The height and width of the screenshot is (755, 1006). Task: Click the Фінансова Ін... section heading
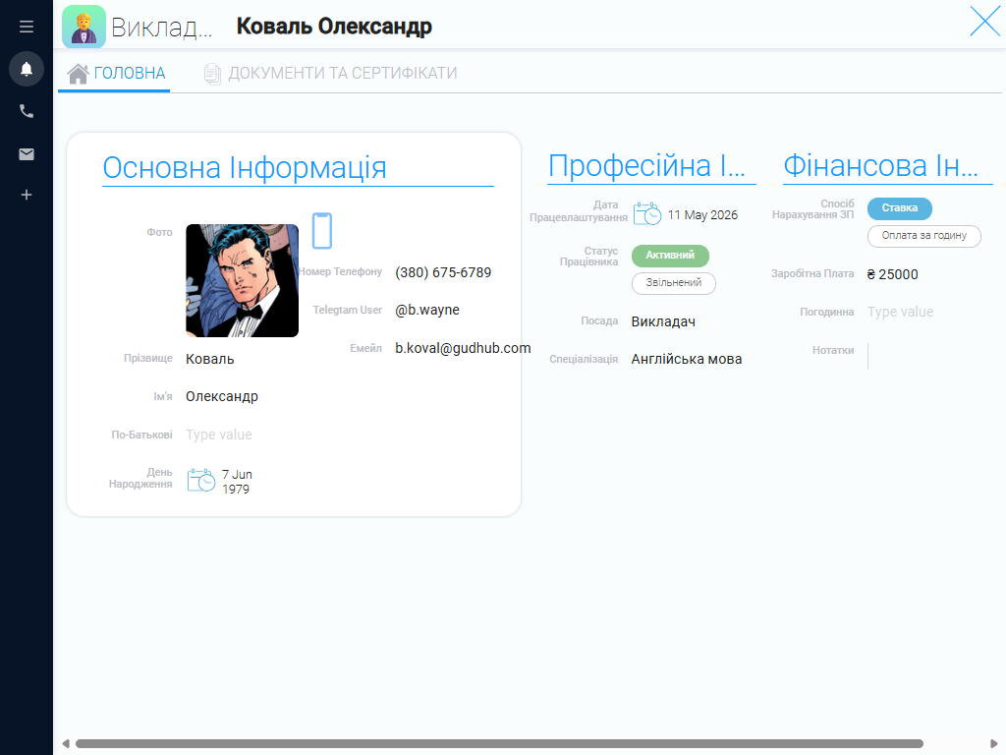[881, 165]
